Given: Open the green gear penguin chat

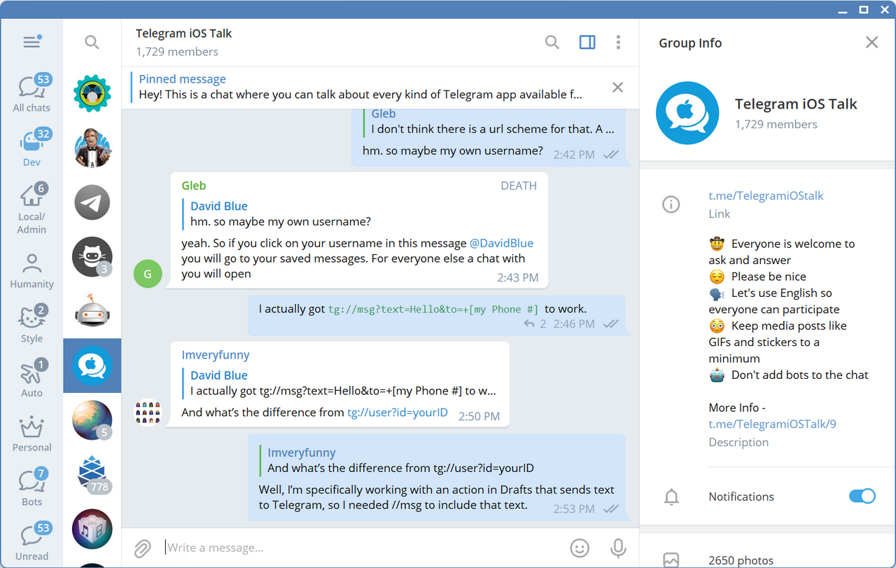Looking at the screenshot, I should (92, 94).
